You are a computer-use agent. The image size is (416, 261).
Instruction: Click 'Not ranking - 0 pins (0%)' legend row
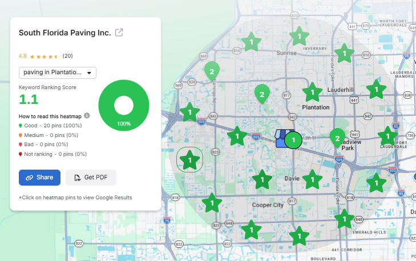click(53, 154)
